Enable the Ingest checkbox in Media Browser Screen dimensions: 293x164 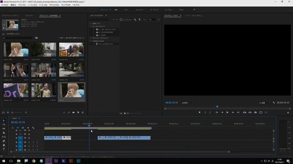121,20
